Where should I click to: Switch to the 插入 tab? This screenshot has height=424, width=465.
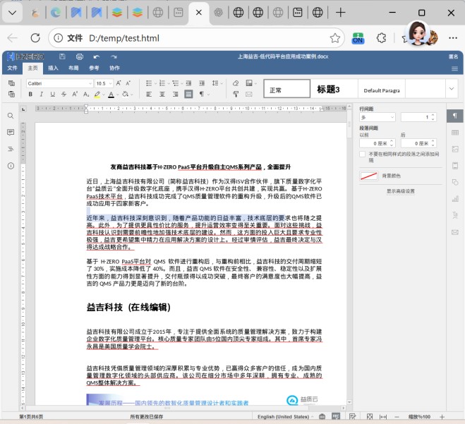53,68
